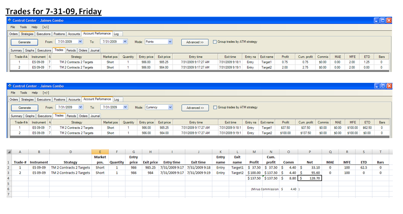Toggle Group trades by ATM strategy in upper window

click(215, 42)
